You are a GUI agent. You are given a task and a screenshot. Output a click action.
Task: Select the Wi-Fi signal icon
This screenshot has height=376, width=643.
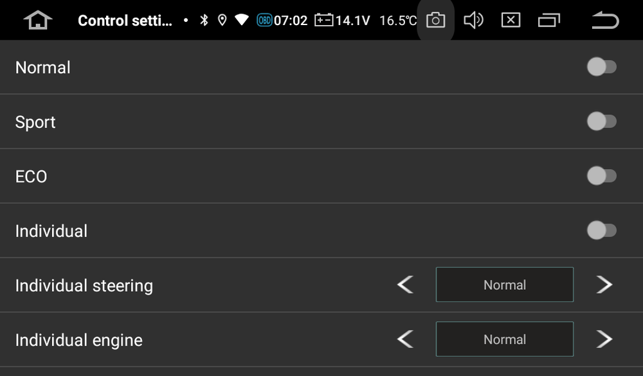click(x=241, y=20)
